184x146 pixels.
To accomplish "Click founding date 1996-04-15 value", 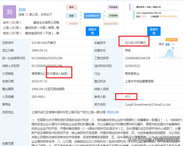I will pyautogui.click(x=39, y=50).
